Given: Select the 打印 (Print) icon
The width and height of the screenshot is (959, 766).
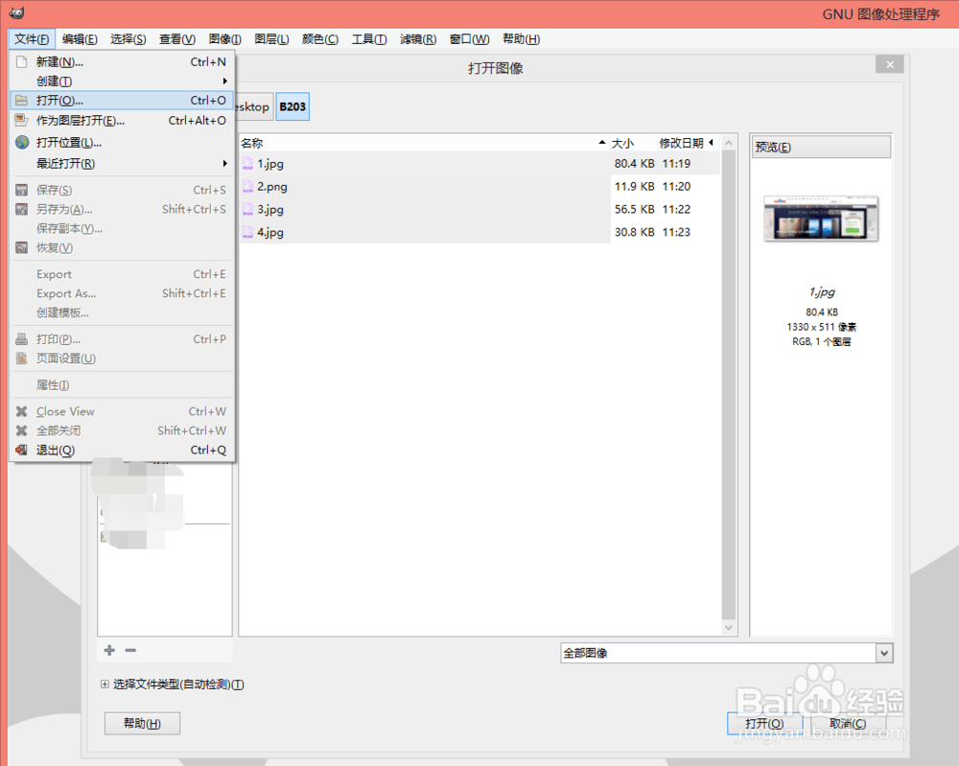Looking at the screenshot, I should (23, 338).
